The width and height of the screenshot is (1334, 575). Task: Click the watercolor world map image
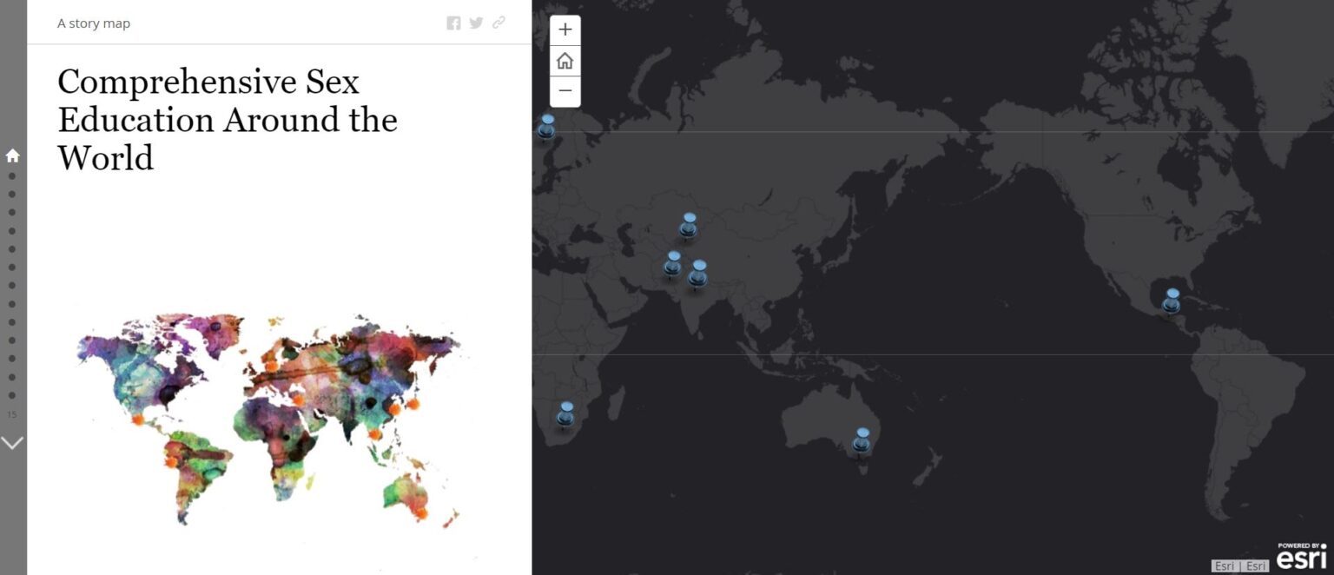tap(269, 419)
